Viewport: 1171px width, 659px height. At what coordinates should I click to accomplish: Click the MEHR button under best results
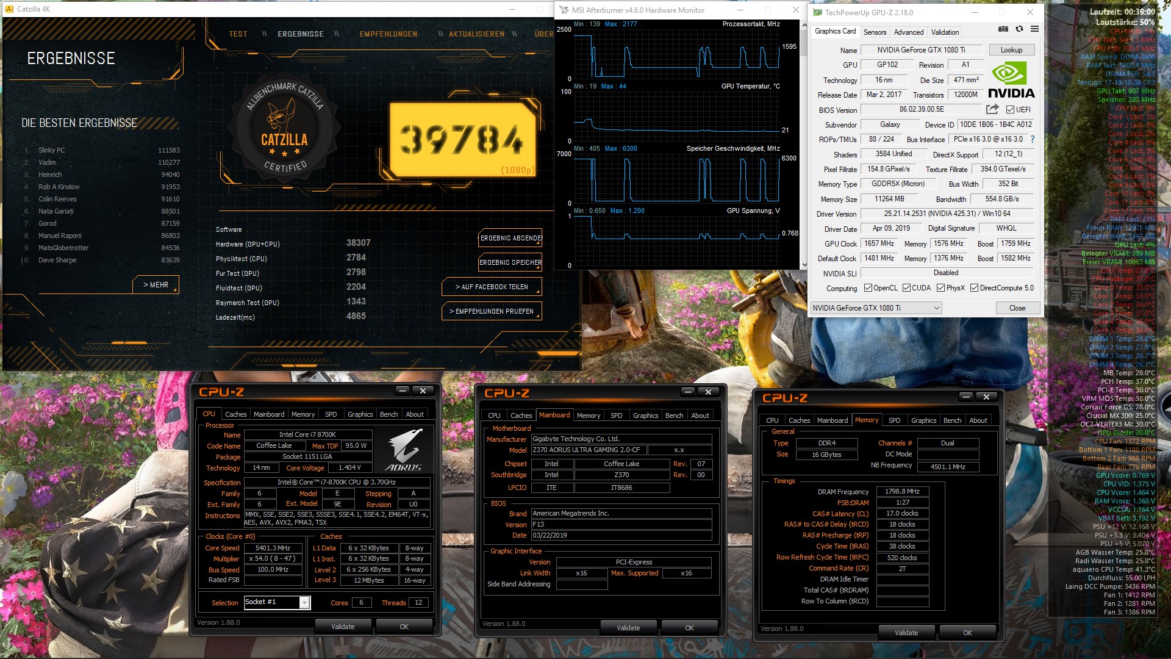pyautogui.click(x=156, y=285)
